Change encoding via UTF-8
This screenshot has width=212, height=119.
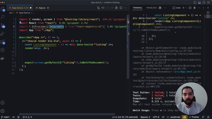[156, 117]
